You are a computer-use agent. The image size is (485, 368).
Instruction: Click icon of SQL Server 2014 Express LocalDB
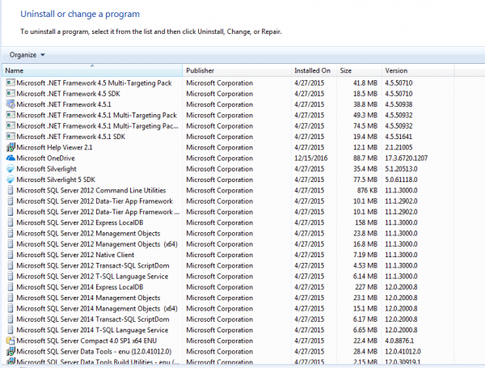tap(11, 287)
